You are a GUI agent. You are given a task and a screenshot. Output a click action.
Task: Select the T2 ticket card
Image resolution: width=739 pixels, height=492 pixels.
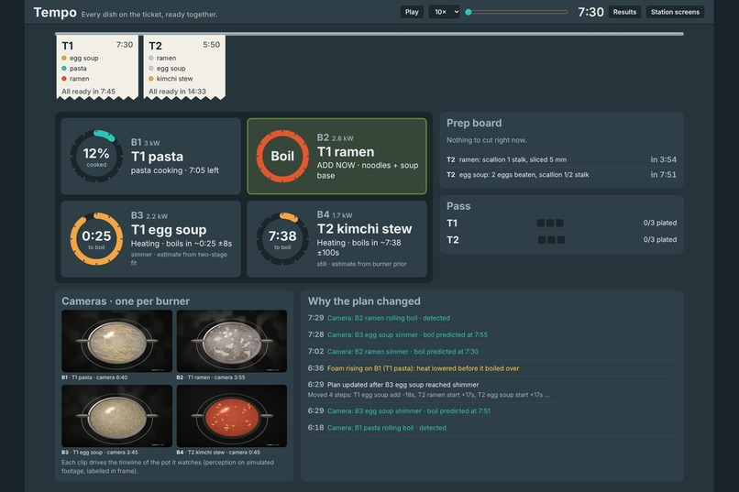[x=184, y=67]
